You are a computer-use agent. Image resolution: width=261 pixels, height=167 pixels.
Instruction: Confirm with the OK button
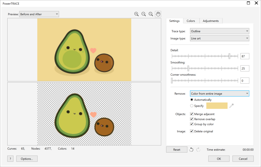tap(219, 159)
